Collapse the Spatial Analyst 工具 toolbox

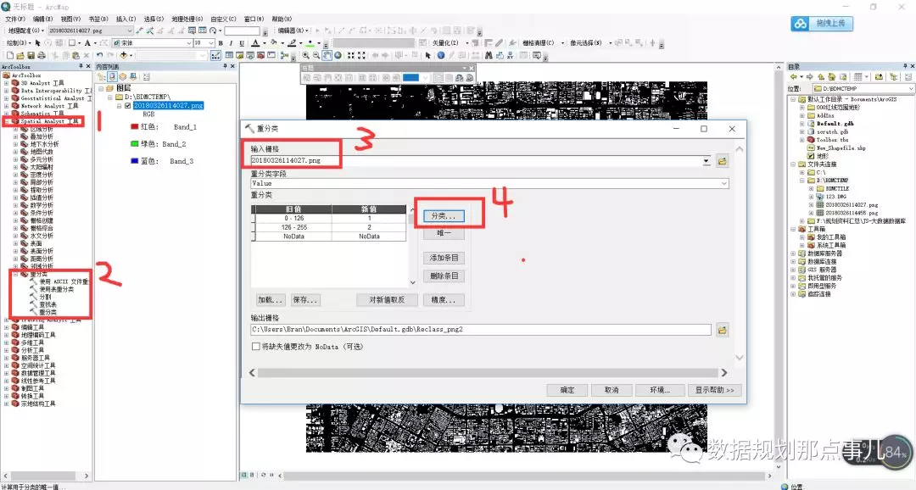7,121
